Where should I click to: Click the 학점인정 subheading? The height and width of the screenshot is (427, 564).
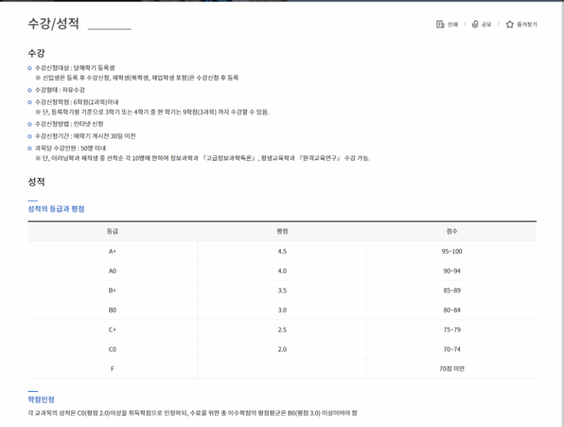(x=40, y=399)
